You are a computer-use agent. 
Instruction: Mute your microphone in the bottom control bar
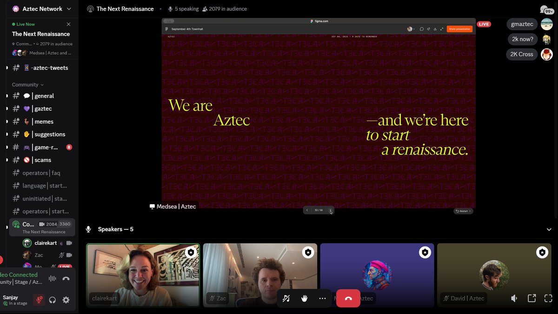(x=286, y=298)
